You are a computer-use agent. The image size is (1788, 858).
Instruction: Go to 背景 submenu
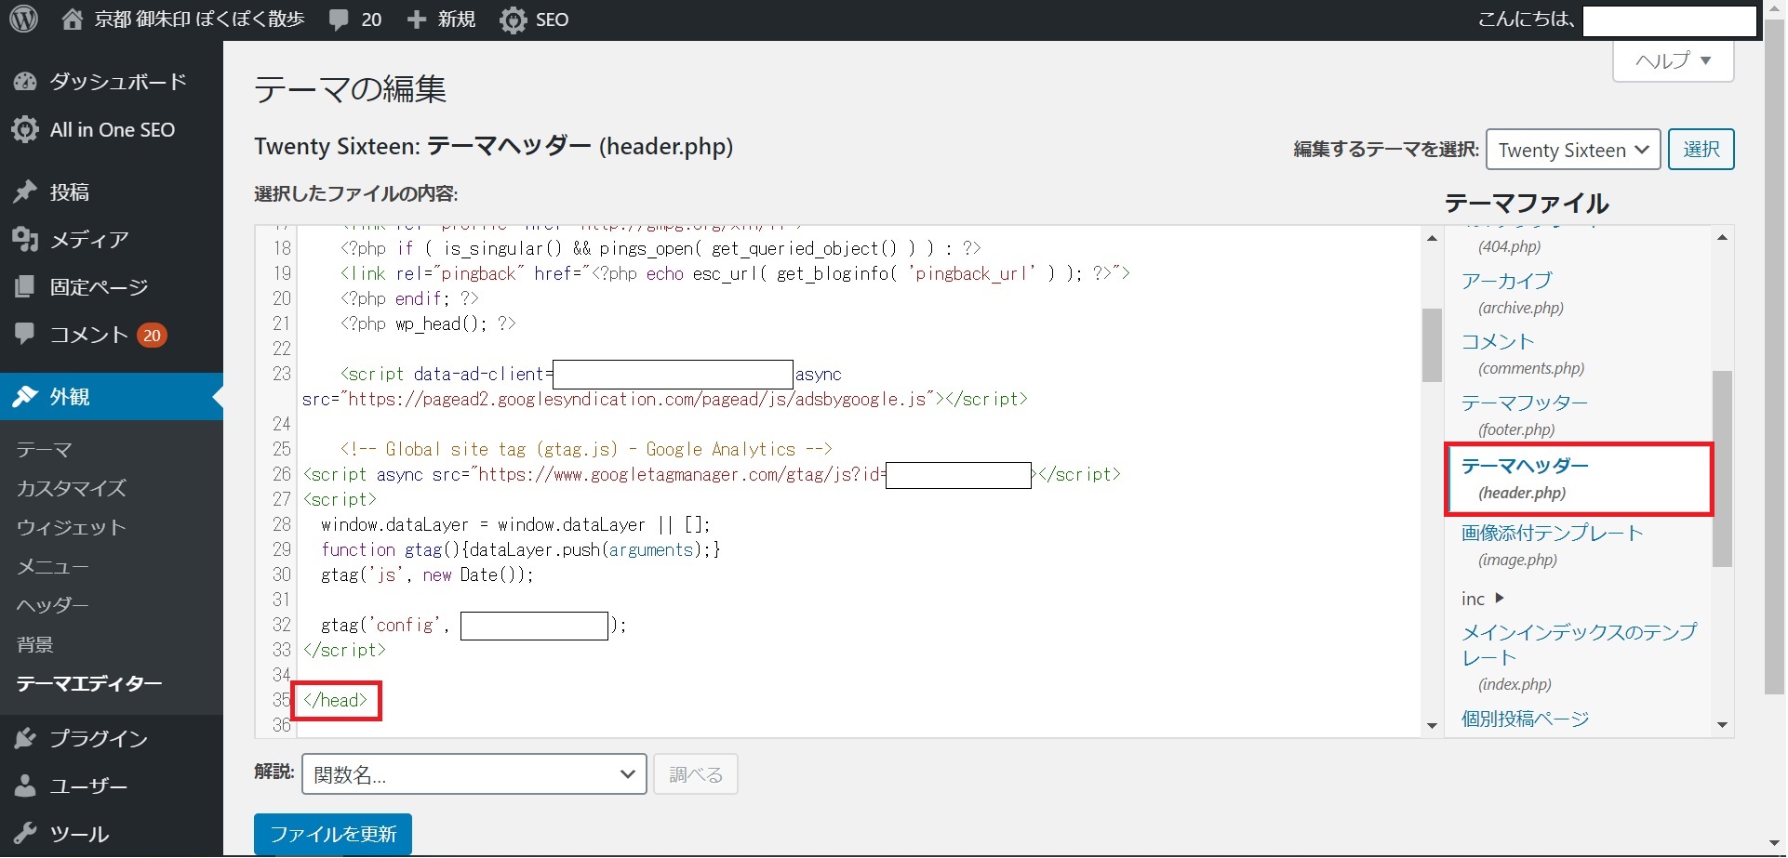pyautogui.click(x=34, y=644)
